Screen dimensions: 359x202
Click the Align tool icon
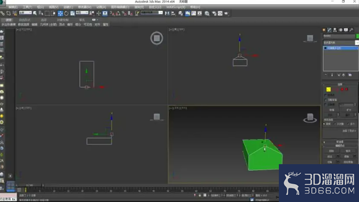coord(173,13)
